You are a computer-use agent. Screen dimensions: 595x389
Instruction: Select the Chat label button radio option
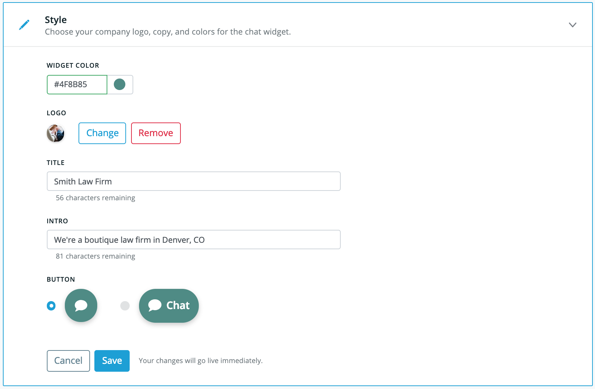(125, 306)
